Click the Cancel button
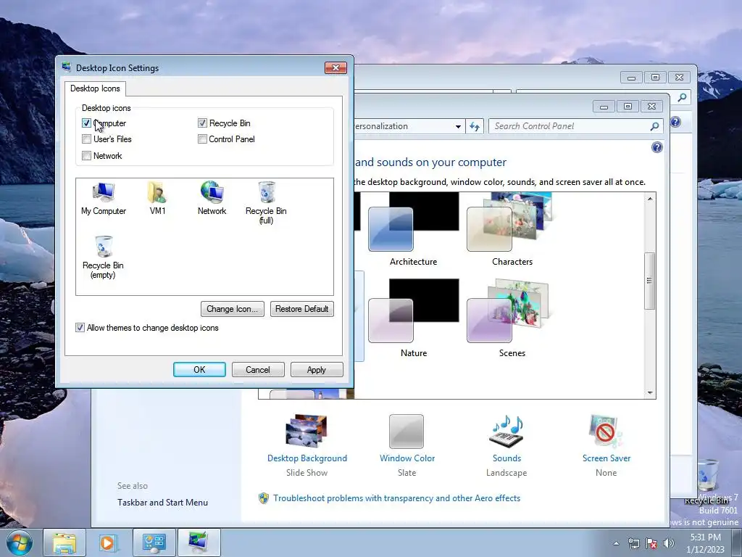Screen dimensions: 742x557 (258, 369)
